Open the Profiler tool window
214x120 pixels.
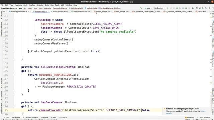[45, 117]
